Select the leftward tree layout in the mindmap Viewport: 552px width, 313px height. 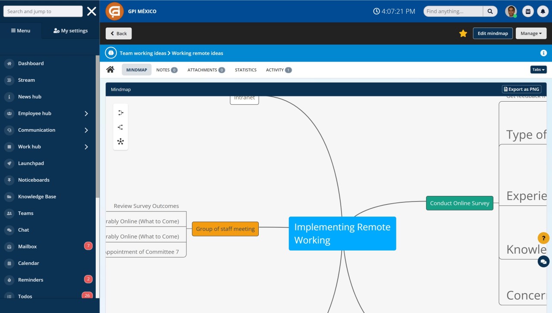[x=120, y=127]
